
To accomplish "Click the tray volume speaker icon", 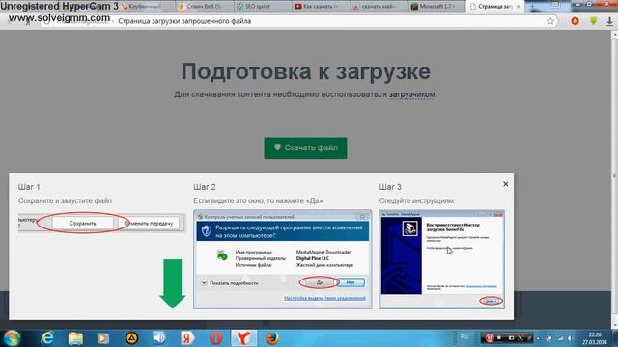I will click(571, 338).
